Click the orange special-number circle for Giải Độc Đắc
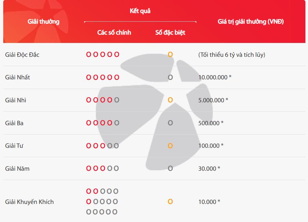Image resolution: width=308 pixels, height=222 pixels. [x=170, y=55]
